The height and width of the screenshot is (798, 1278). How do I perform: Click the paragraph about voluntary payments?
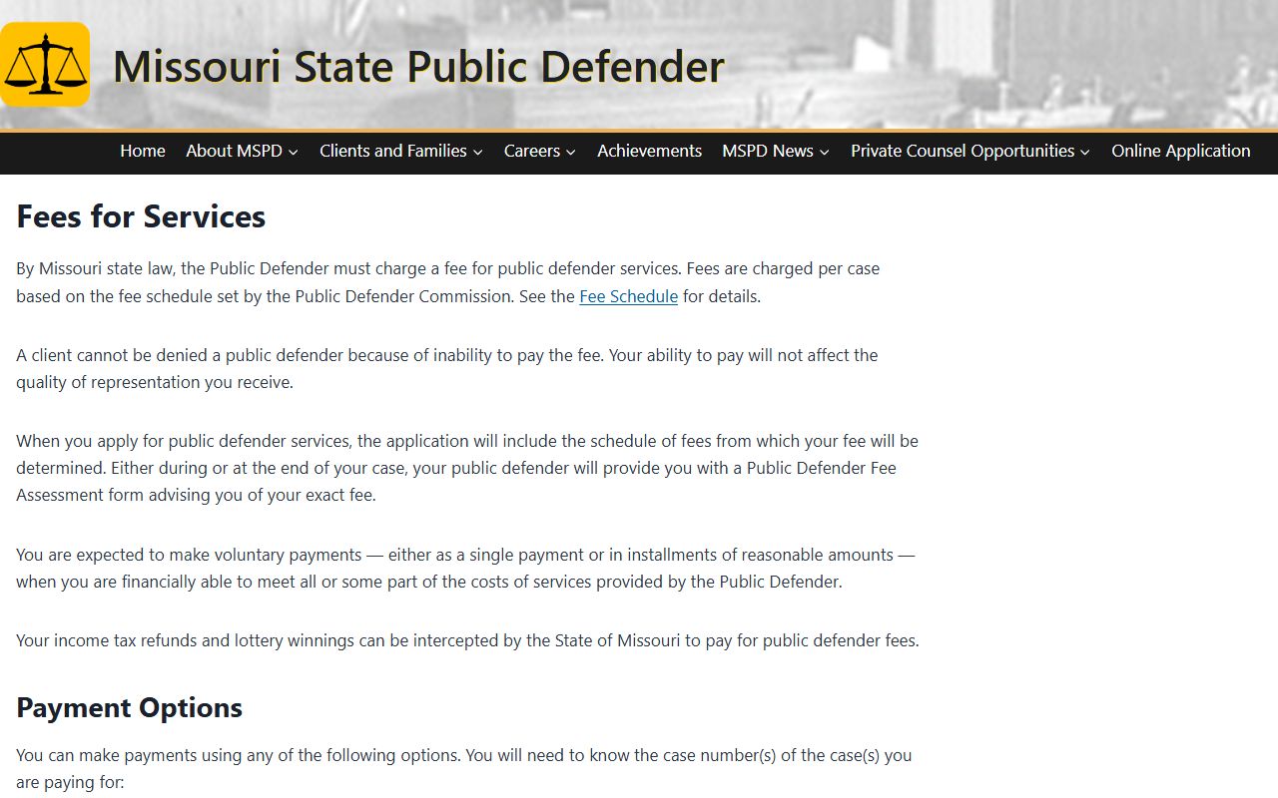(x=465, y=568)
